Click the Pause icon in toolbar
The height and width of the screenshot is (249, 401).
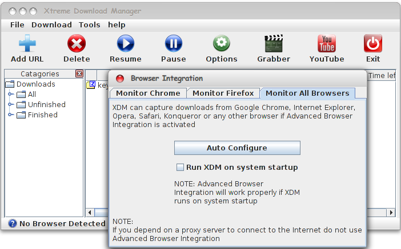pyautogui.click(x=174, y=43)
